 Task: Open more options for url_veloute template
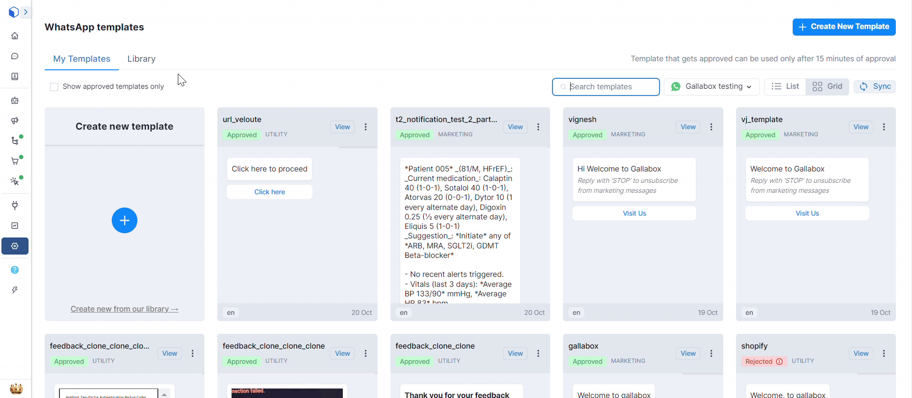coord(366,127)
